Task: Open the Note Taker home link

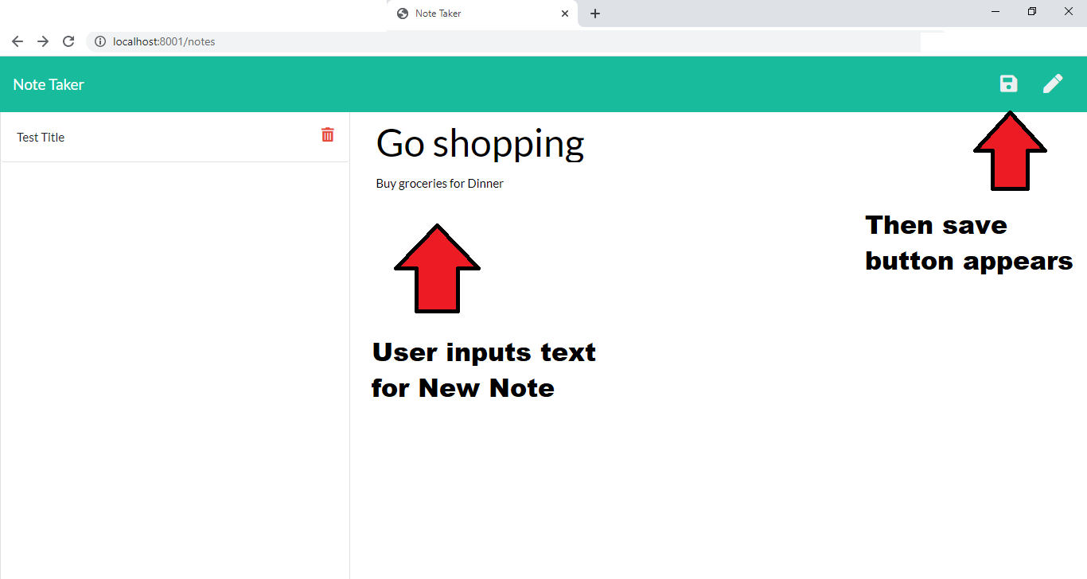Action: 49,84
